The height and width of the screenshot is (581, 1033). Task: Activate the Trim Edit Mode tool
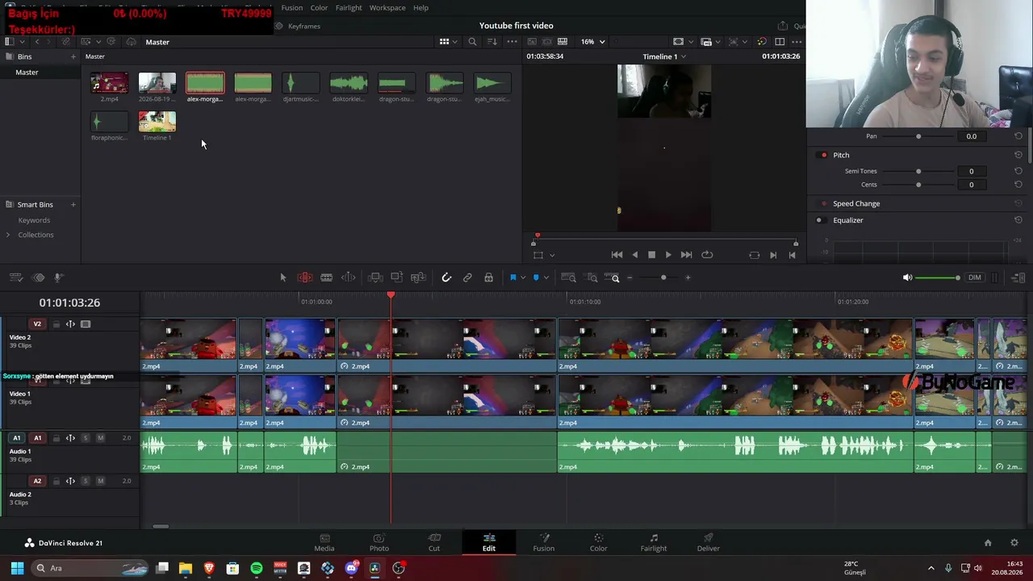coord(305,278)
